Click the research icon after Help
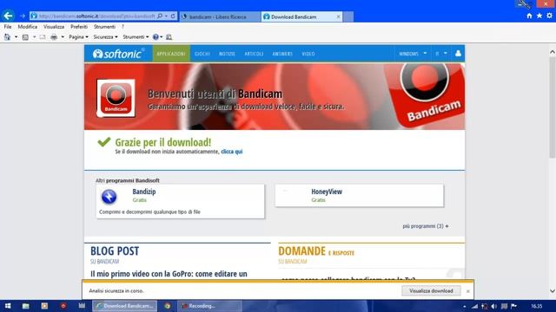556x312 pixels. [x=169, y=36]
